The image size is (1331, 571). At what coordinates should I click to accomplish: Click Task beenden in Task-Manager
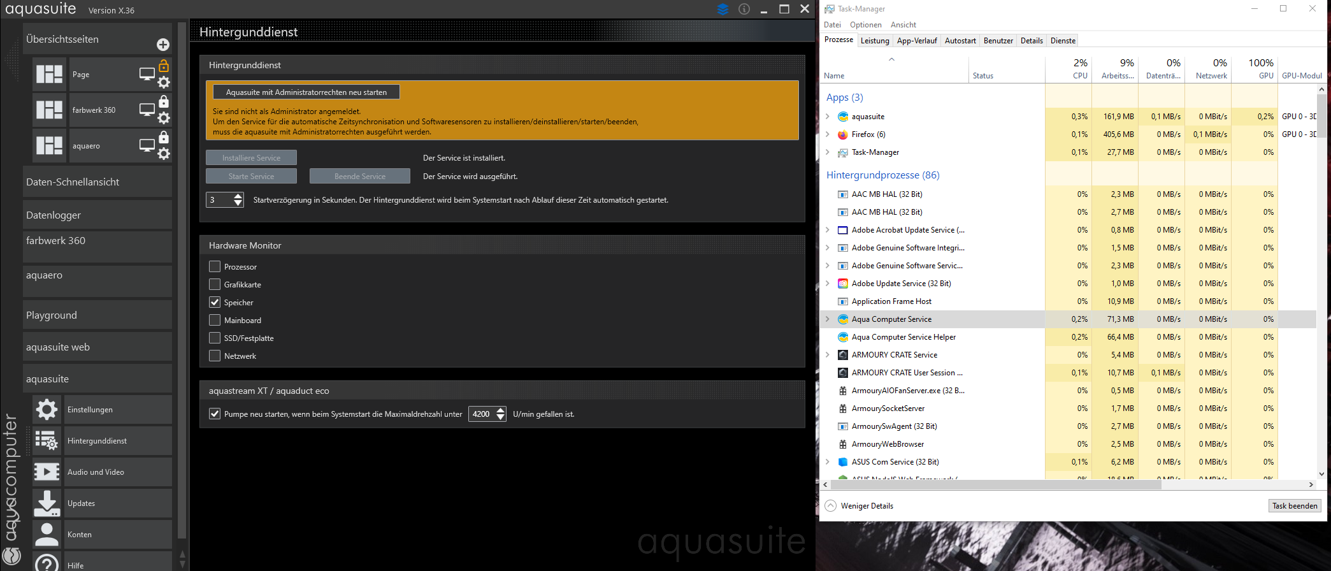tap(1295, 505)
